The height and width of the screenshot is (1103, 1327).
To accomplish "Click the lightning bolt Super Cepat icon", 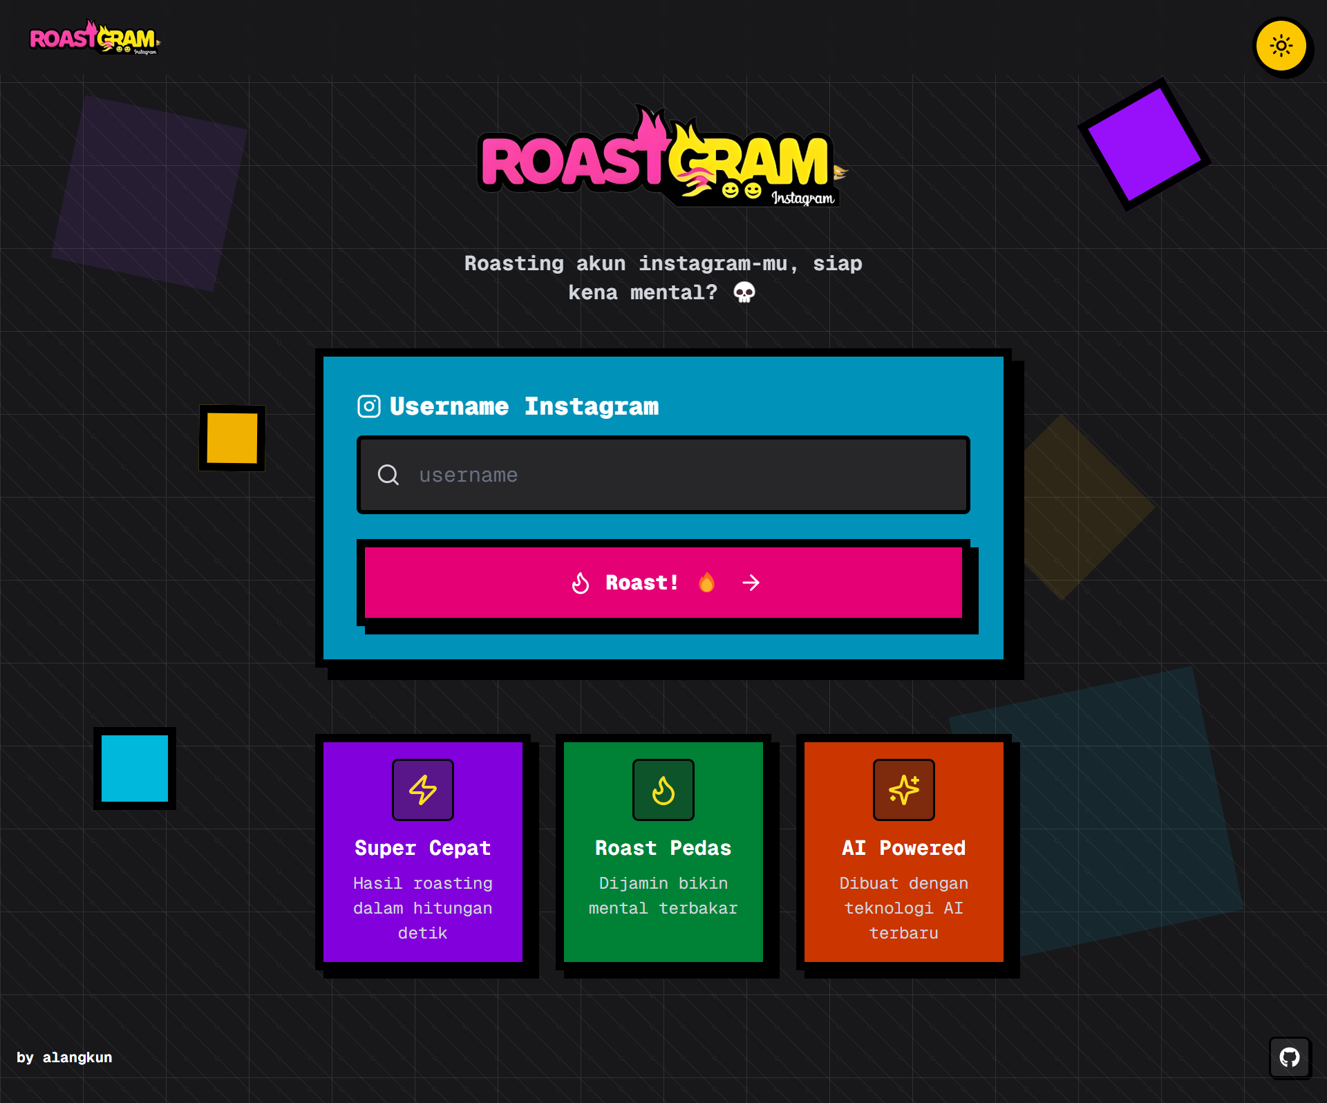I will click(423, 790).
